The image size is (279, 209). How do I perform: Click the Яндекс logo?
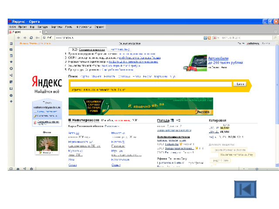47,81
